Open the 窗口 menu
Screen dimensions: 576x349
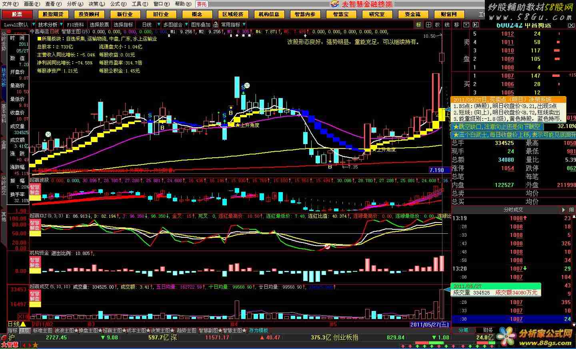pyautogui.click(x=161, y=4)
